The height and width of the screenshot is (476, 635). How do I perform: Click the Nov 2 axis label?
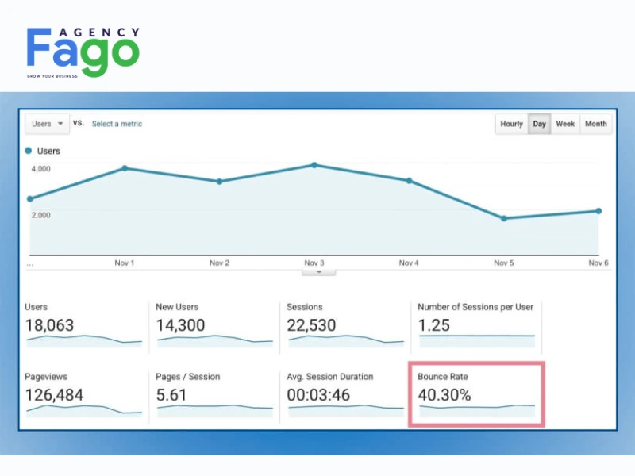click(x=220, y=263)
